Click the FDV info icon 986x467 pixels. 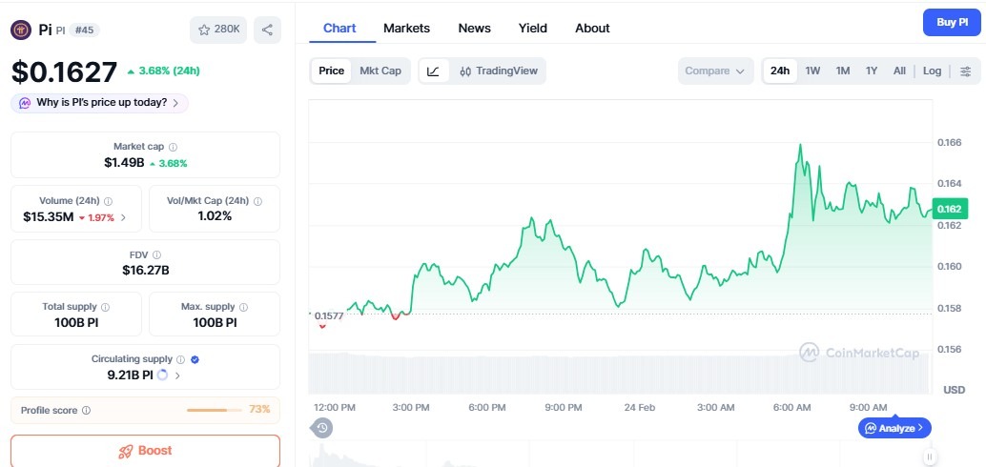coord(156,255)
